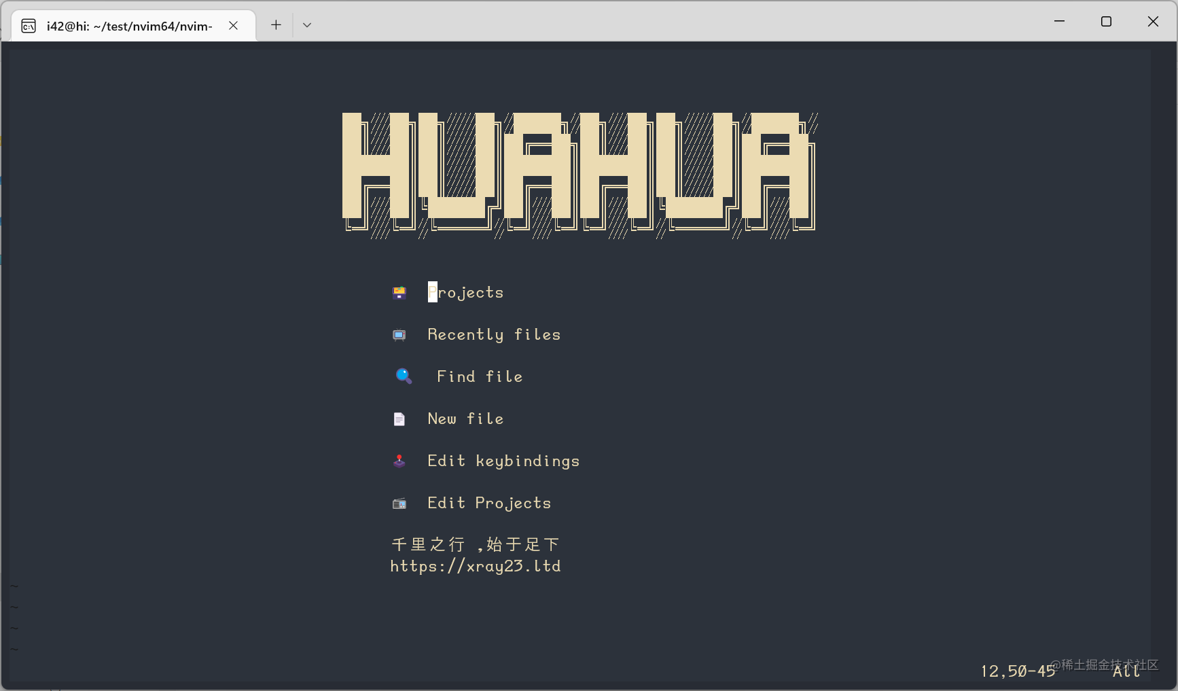Click the radio icon next to Edit Projects
Image resolution: width=1178 pixels, height=691 pixels.
point(399,503)
